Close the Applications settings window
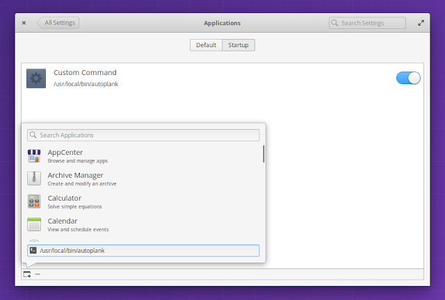The height and width of the screenshot is (300, 445). [x=24, y=23]
